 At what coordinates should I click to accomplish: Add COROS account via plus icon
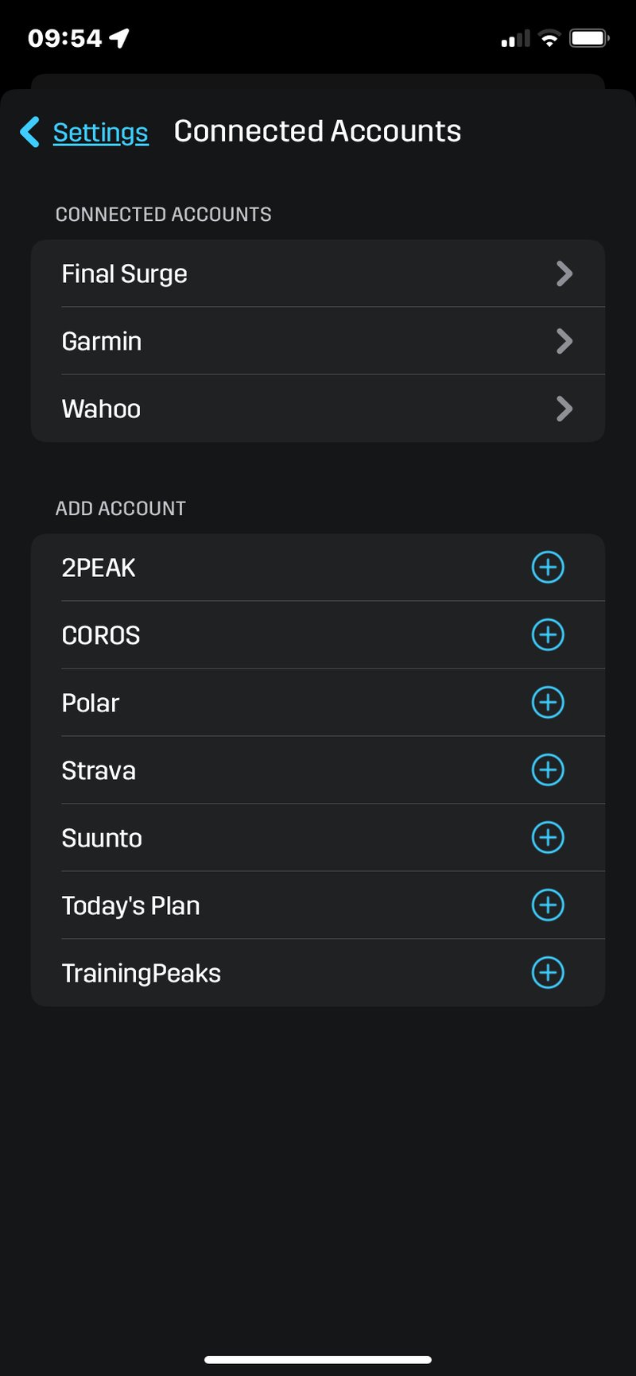pos(548,635)
